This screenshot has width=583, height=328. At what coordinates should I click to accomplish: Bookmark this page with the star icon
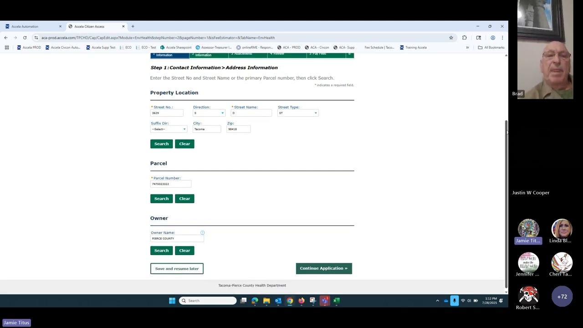coord(451,38)
